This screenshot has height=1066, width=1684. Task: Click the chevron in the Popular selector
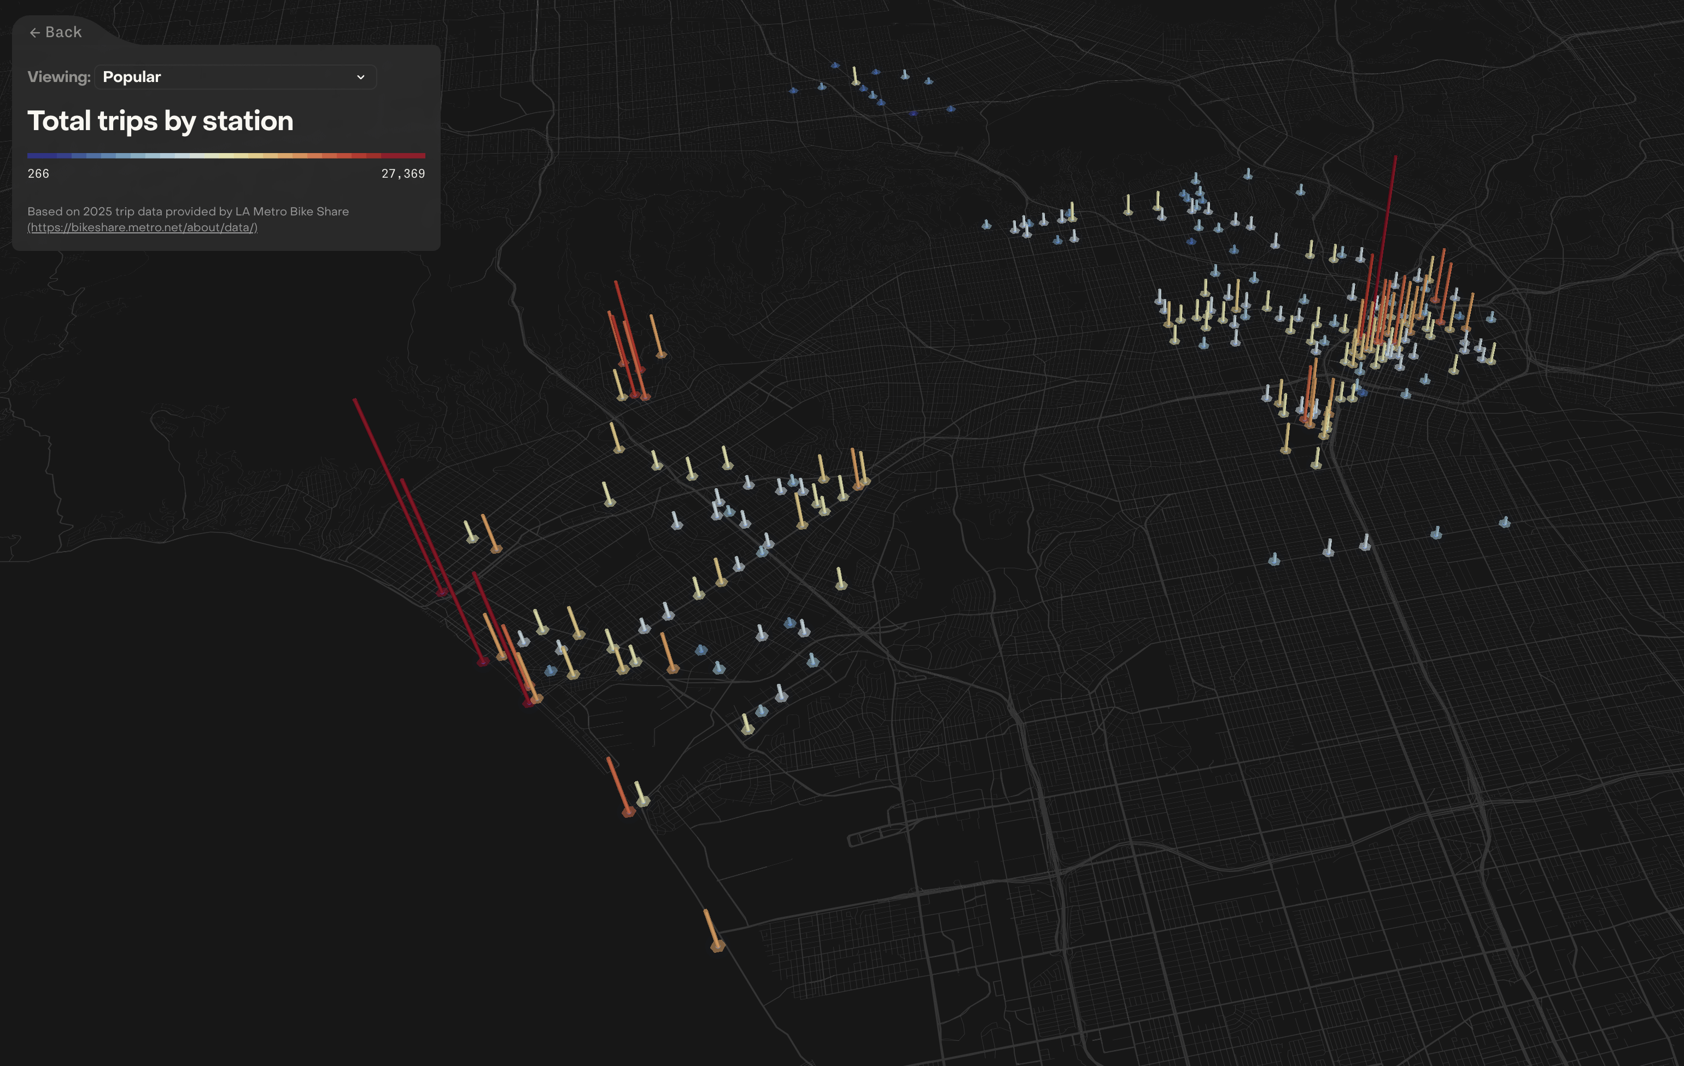(361, 78)
